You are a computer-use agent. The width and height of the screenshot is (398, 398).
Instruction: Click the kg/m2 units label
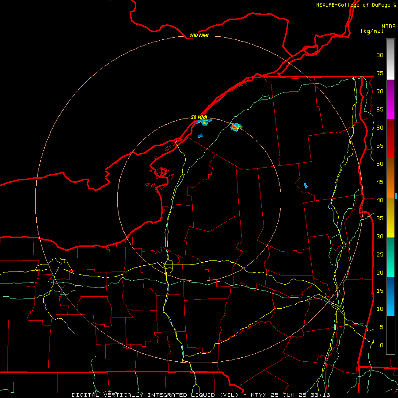(372, 31)
